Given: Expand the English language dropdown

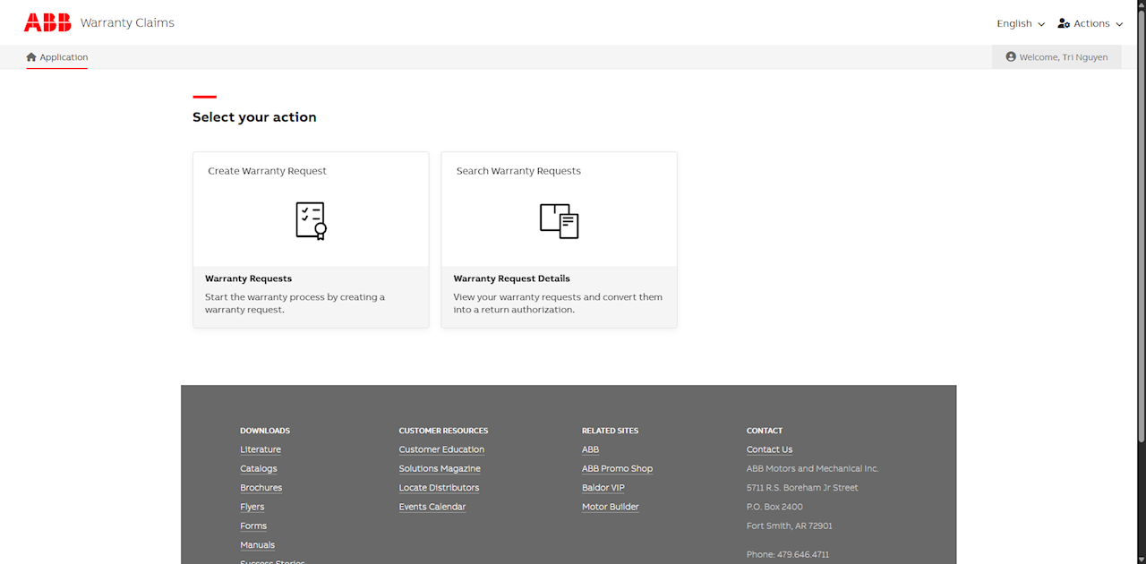Looking at the screenshot, I should coord(1021,23).
